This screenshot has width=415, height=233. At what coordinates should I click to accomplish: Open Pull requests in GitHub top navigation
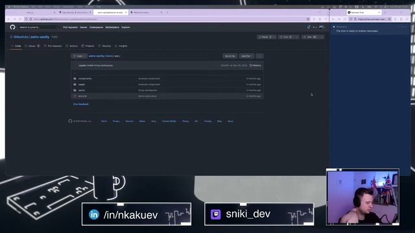coord(71,27)
